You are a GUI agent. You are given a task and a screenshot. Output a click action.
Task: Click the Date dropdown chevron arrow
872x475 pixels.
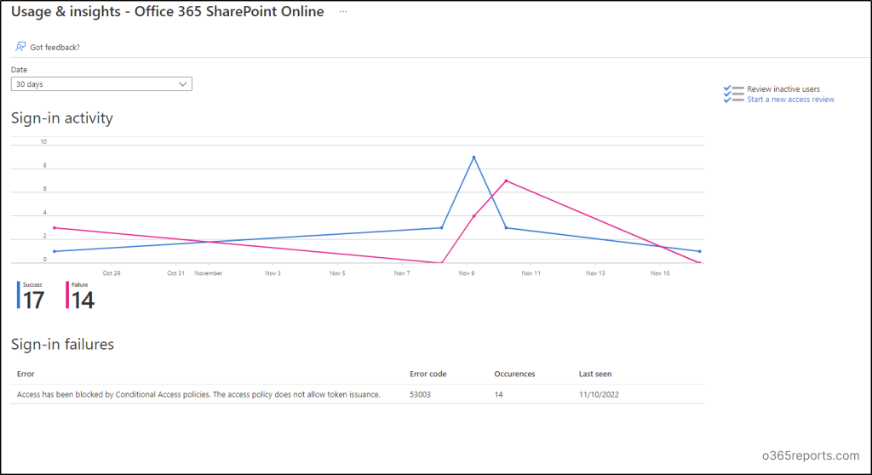click(x=182, y=84)
